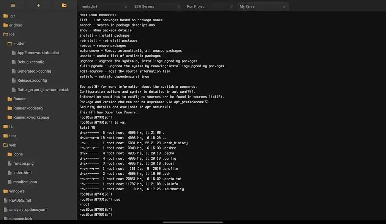Expand the .git folder
This screenshot has width=386, height=224.
pos(12,16)
